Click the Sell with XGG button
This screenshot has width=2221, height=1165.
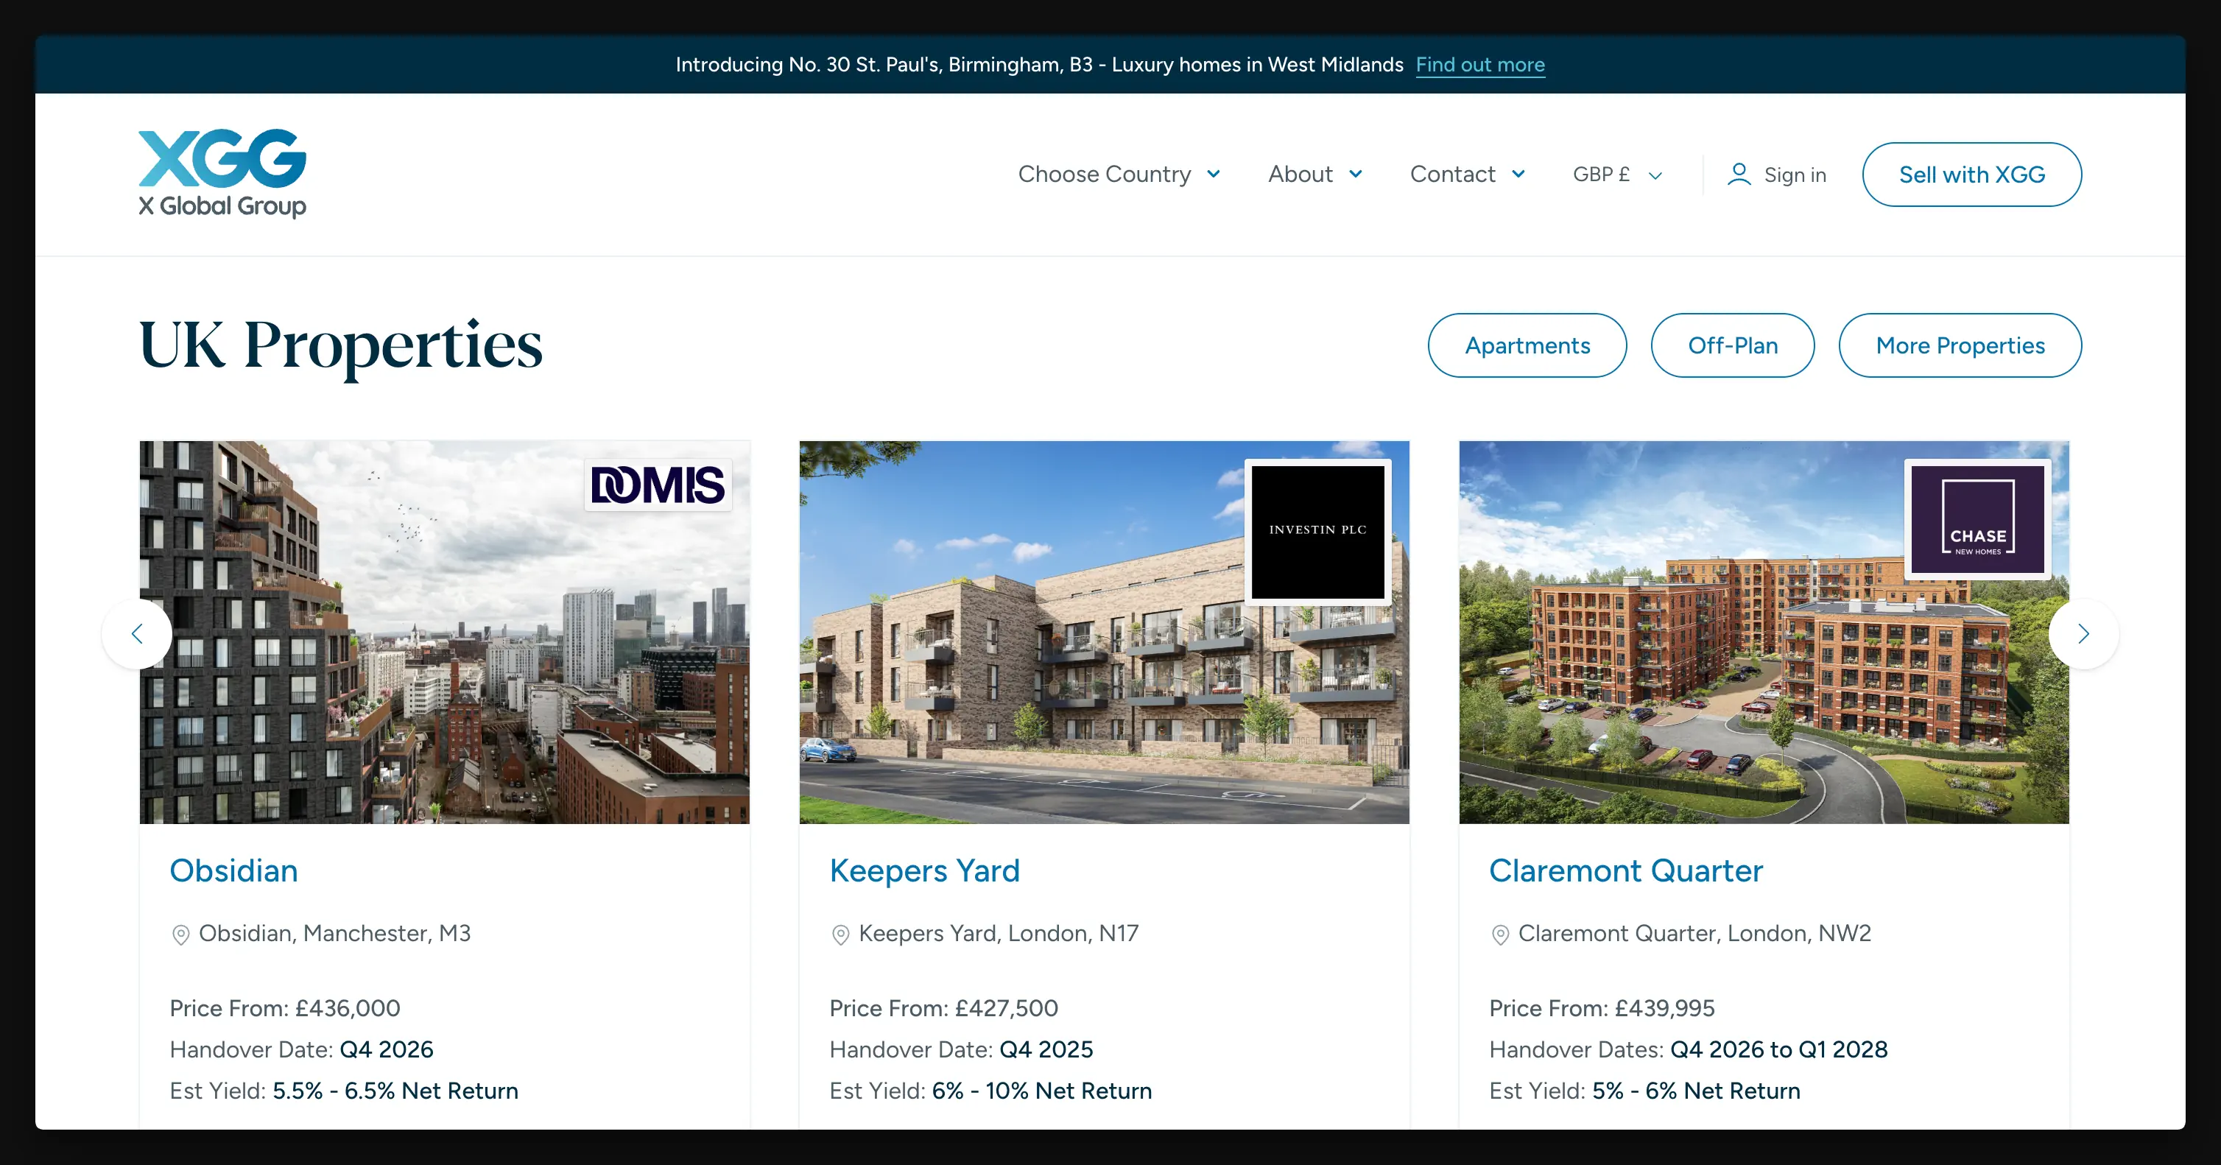(1971, 175)
